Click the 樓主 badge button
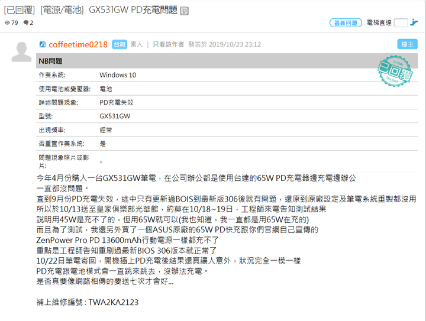This screenshot has width=426, height=321. [407, 44]
